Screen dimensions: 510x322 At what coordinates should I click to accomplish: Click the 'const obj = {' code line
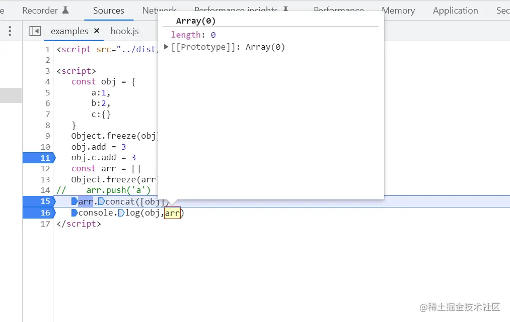coord(103,82)
